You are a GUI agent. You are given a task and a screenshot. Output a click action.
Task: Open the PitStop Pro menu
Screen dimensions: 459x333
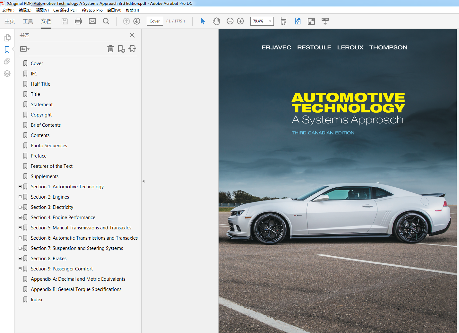pos(92,10)
